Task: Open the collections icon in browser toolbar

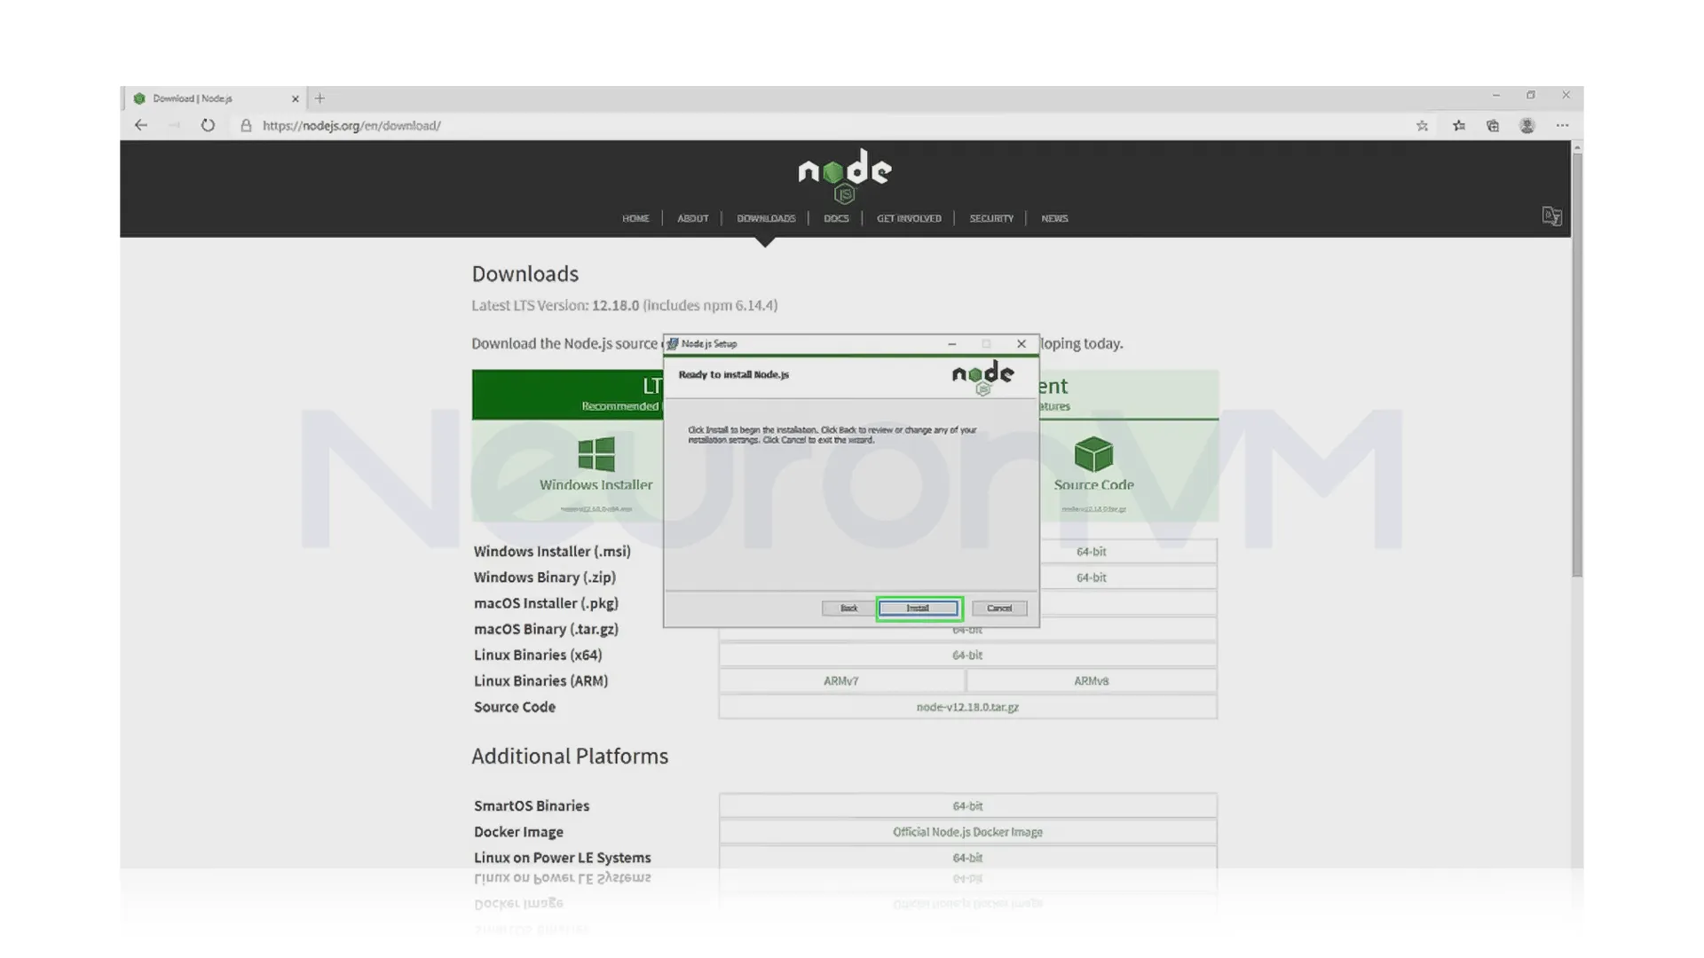Action: (x=1493, y=126)
